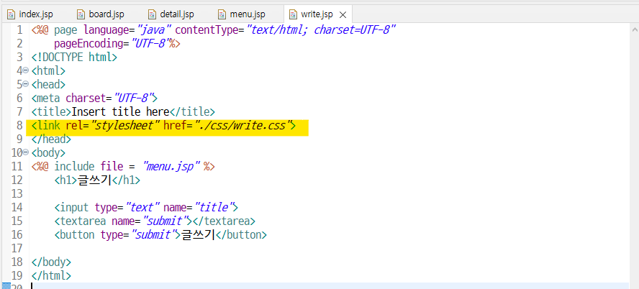Click line number 17 in the gutter

(17, 248)
